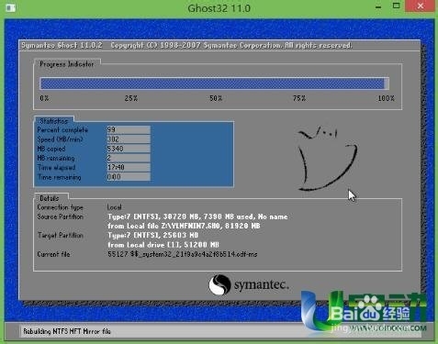The image size is (438, 344).
Task: Click the 25% progress scale marker
Action: pos(131,98)
